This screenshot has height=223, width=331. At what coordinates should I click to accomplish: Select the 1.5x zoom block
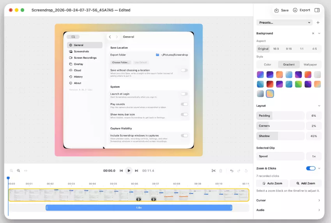coord(139,207)
